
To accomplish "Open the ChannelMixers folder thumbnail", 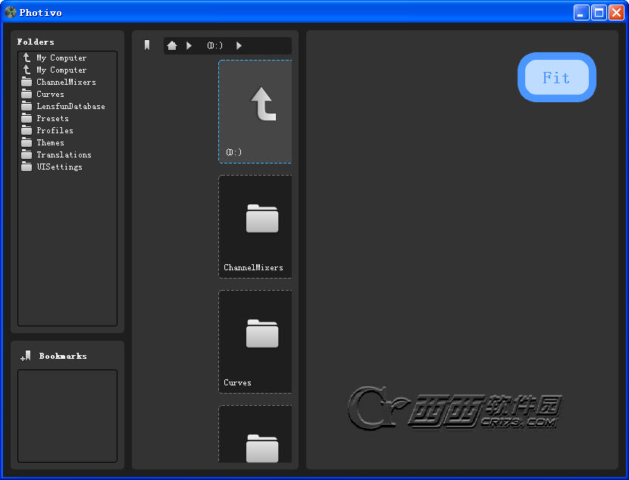I will (255, 227).
